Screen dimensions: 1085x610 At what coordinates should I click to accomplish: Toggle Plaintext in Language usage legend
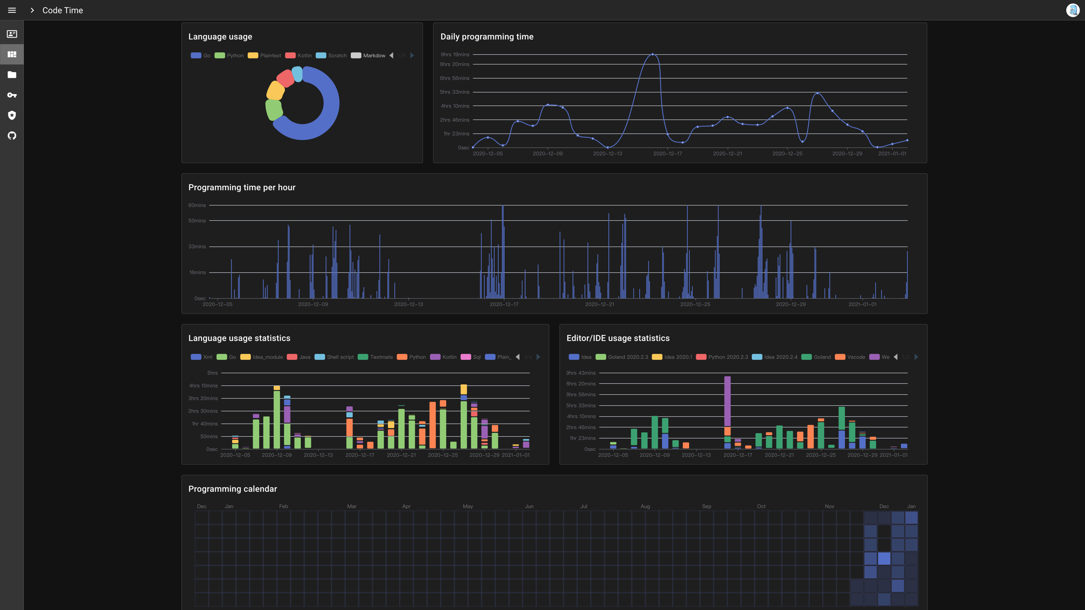point(264,55)
